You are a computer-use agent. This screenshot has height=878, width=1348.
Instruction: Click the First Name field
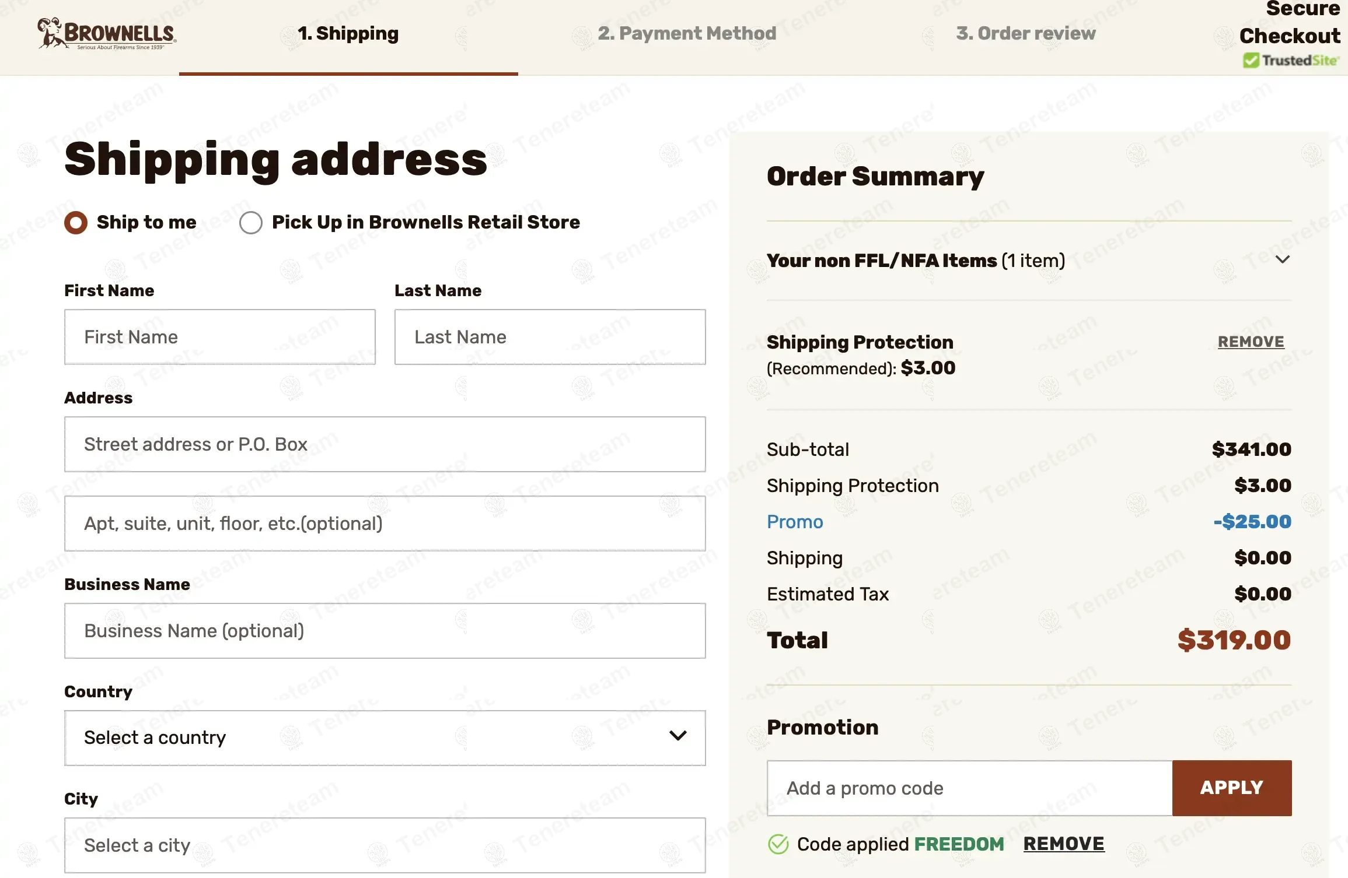pos(219,337)
